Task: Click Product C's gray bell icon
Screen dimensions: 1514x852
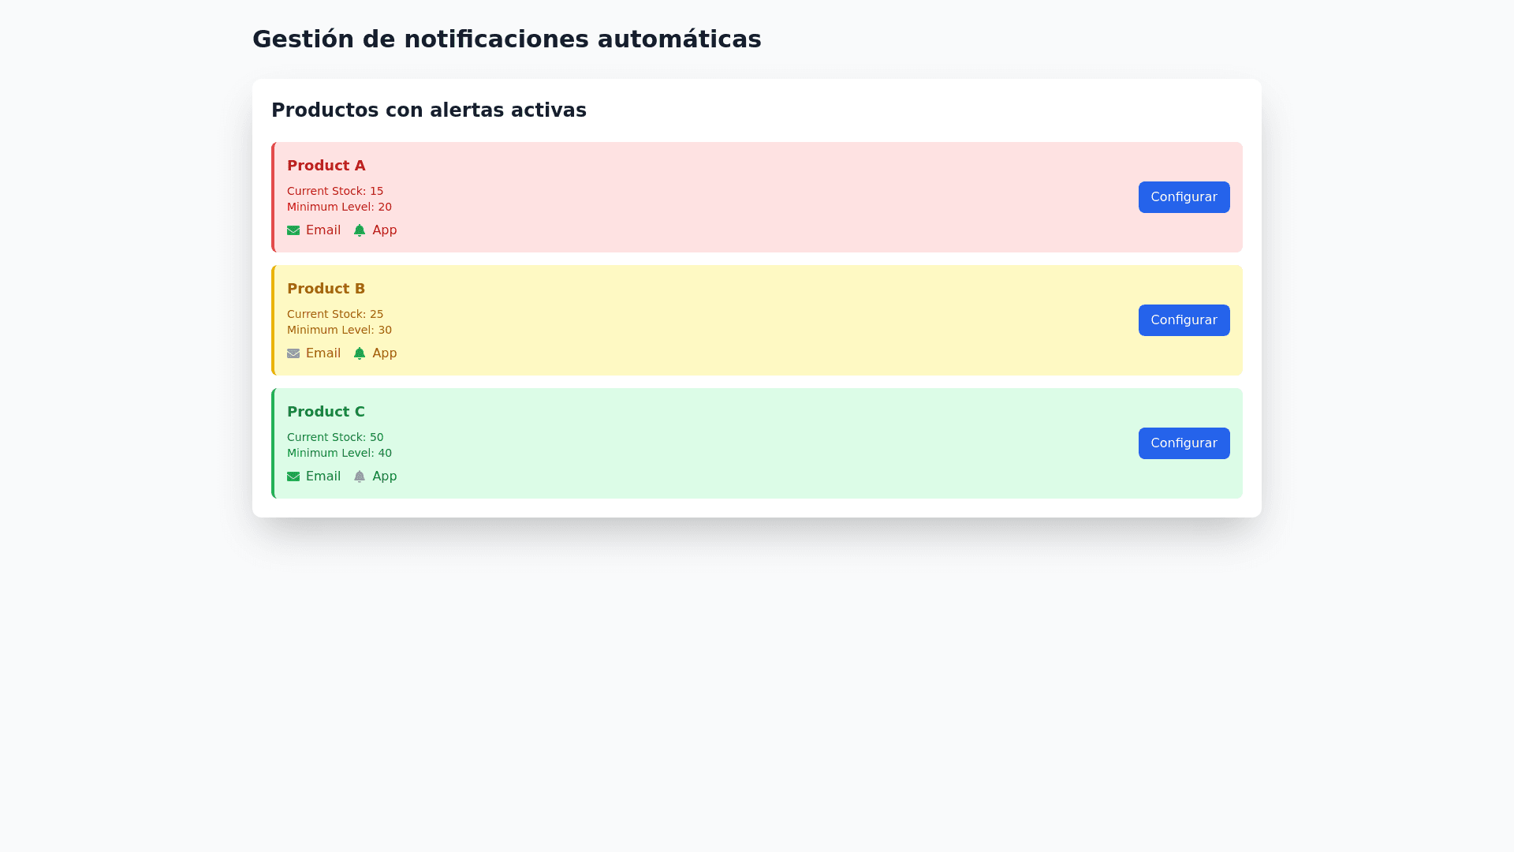Action: 360,476
